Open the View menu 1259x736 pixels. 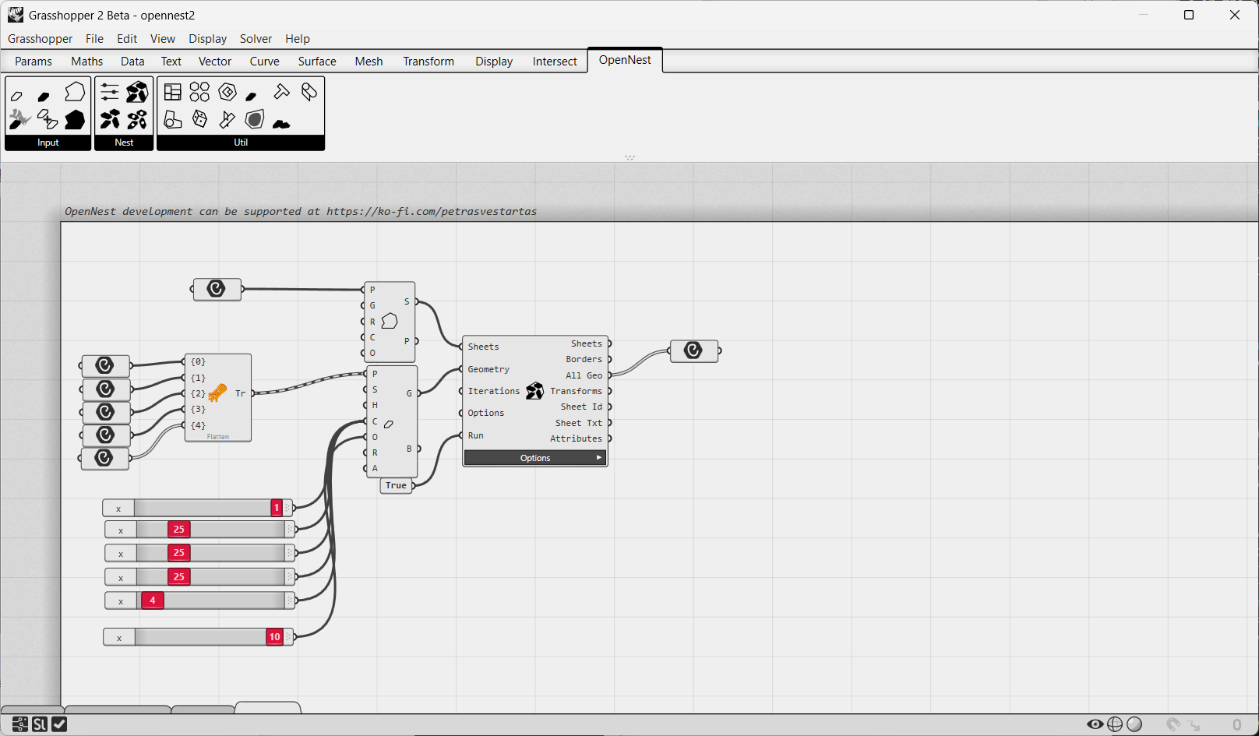pos(163,39)
